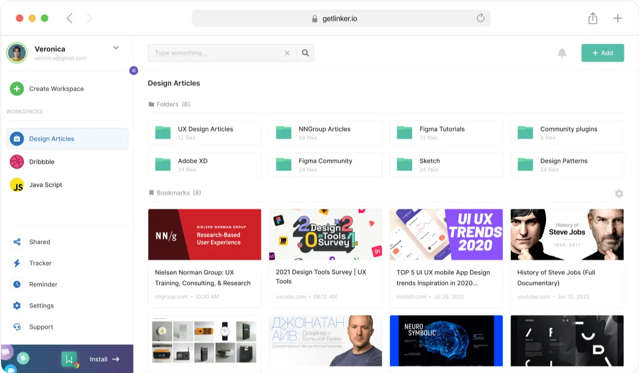Image resolution: width=639 pixels, height=373 pixels.
Task: Open the Nielsen Norman Group bookmark thumbnail
Action: (x=205, y=235)
